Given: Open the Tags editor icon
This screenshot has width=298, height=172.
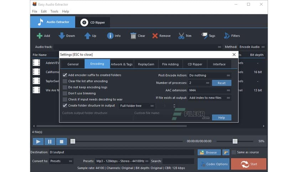Looking at the screenshot, I should click(x=205, y=36).
